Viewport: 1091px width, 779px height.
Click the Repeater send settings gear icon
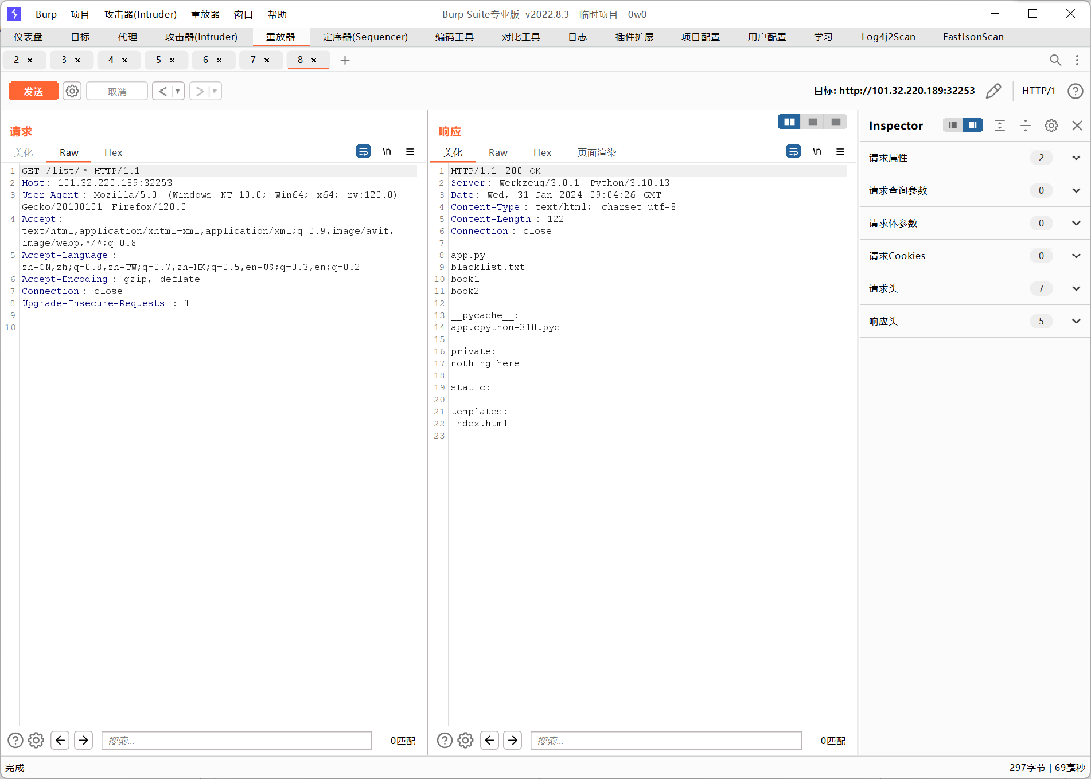(x=72, y=91)
